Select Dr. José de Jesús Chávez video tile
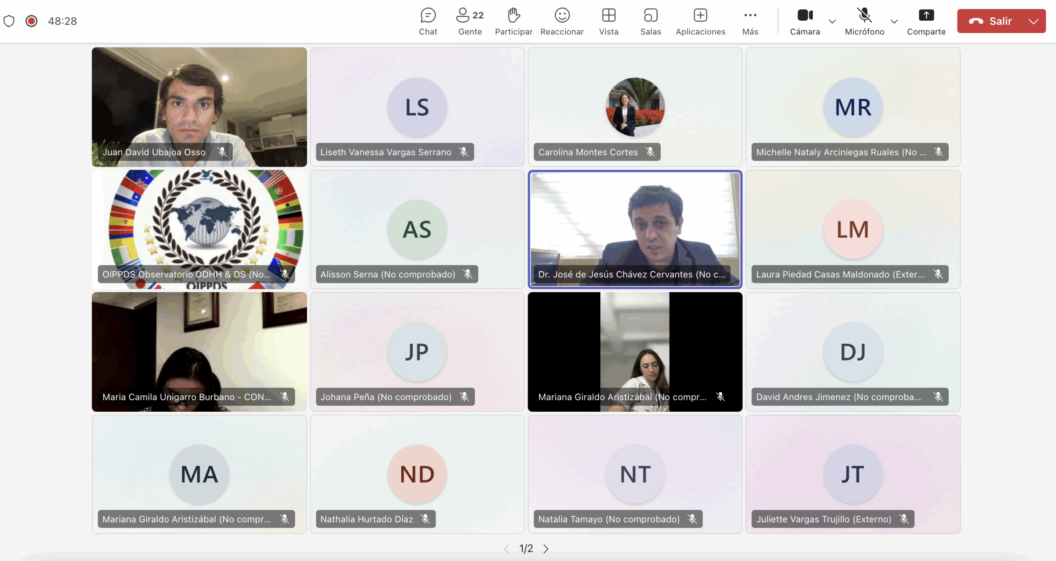1056x561 pixels. tap(634, 224)
